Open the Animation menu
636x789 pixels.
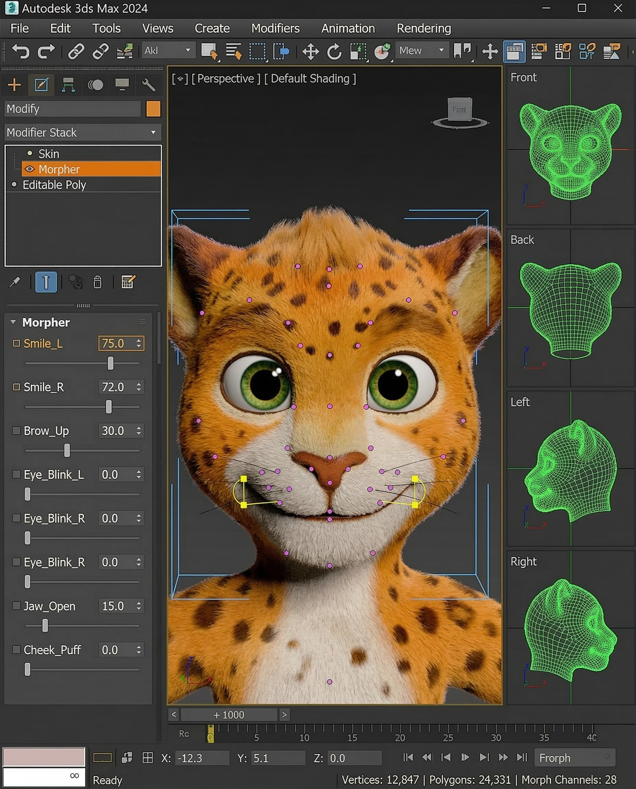348,28
